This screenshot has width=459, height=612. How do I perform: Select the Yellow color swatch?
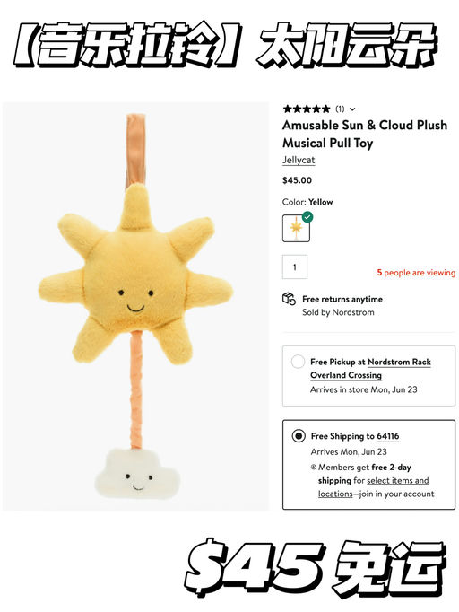(296, 228)
